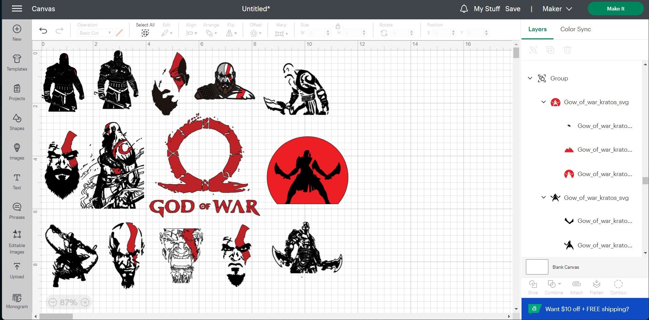Viewport: 649px width, 320px height.
Task: Click the Slice tool
Action: (533, 287)
